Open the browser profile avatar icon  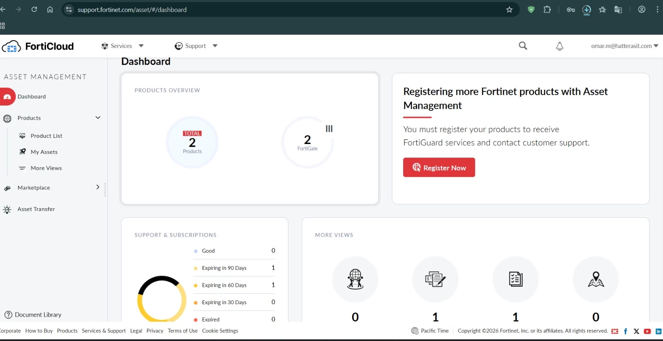(x=641, y=10)
